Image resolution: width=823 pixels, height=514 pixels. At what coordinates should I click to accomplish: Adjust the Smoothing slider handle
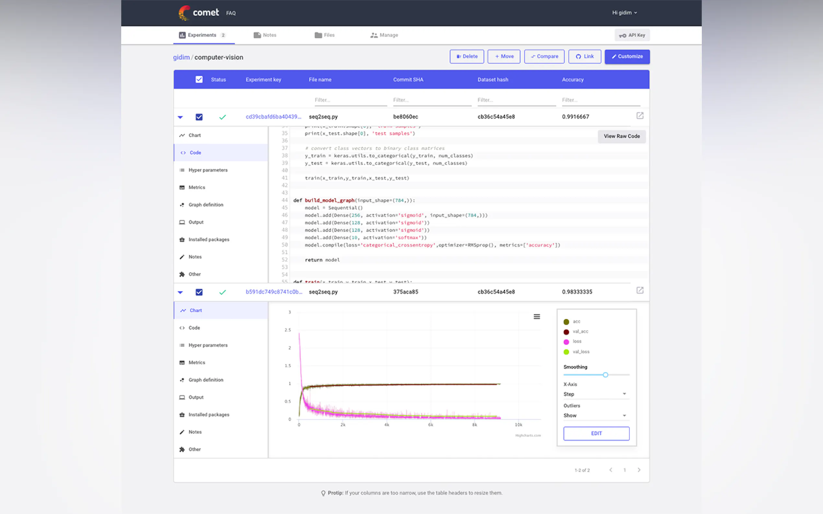click(x=605, y=374)
